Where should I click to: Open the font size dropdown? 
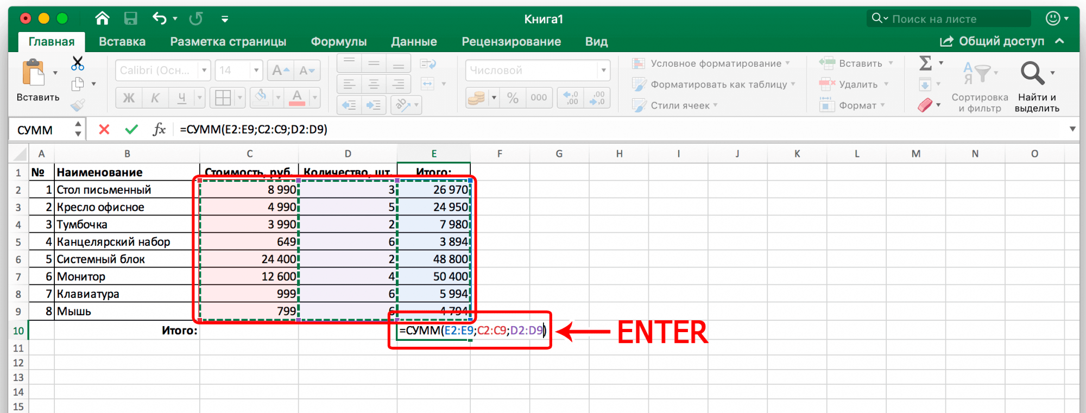pos(256,70)
